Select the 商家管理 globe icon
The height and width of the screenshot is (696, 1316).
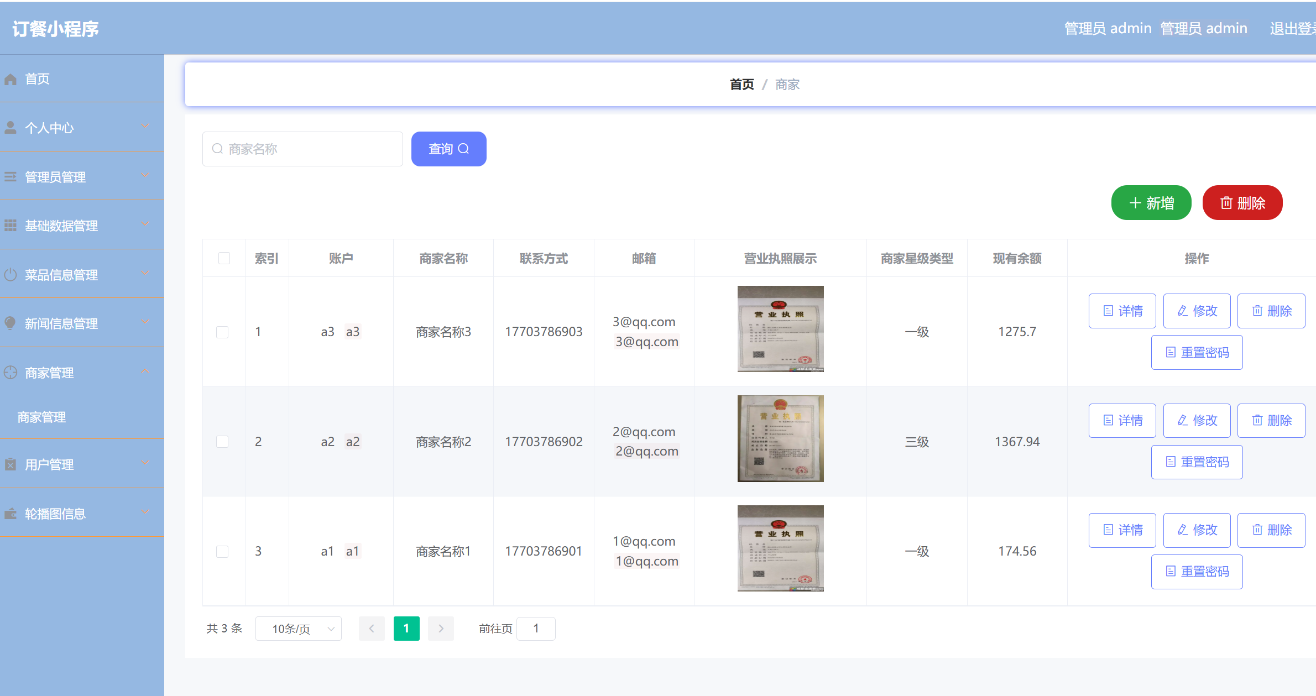(x=10, y=372)
